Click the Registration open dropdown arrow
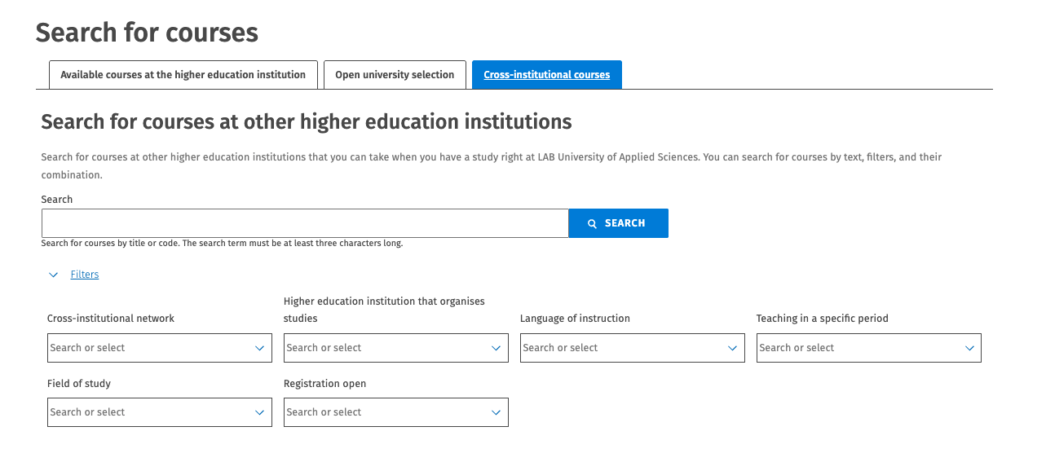Screen dimensions: 1046x462 496,412
